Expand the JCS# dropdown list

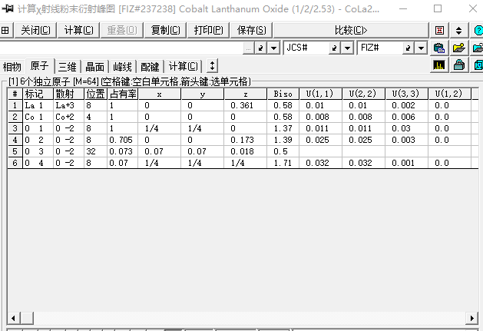[348, 48]
